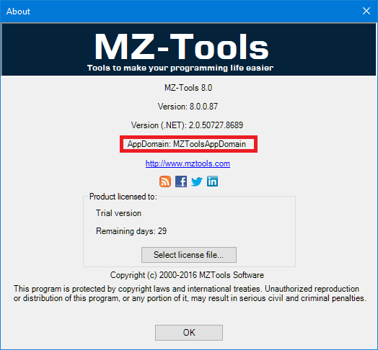Select the "Version: 8.0.0.87" text
This screenshot has height=350, width=378.
click(188, 107)
